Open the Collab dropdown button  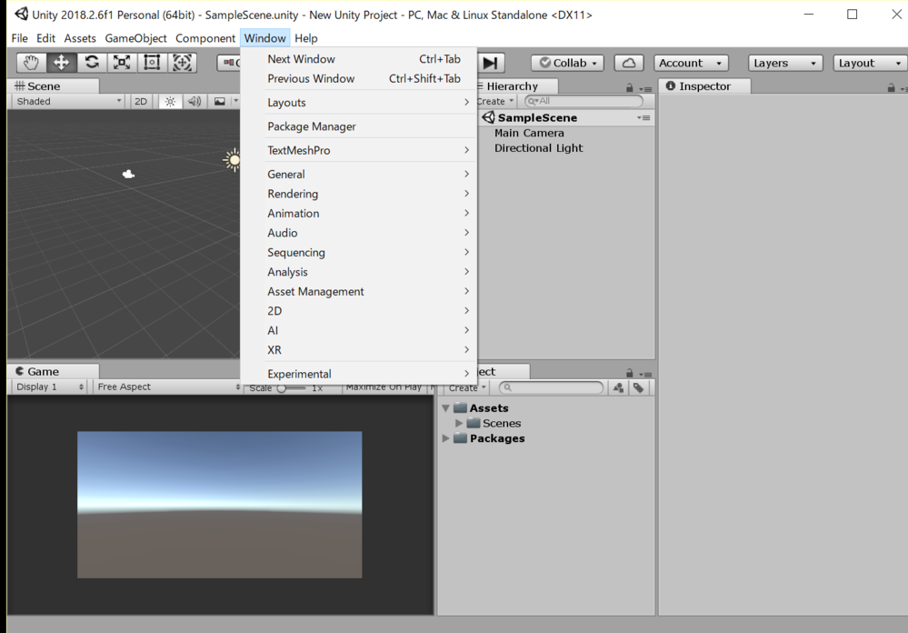click(x=566, y=62)
